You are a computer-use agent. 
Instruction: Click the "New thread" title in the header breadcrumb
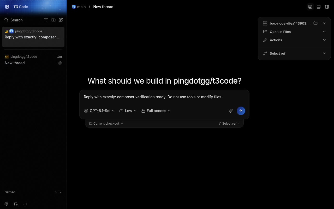103,7
